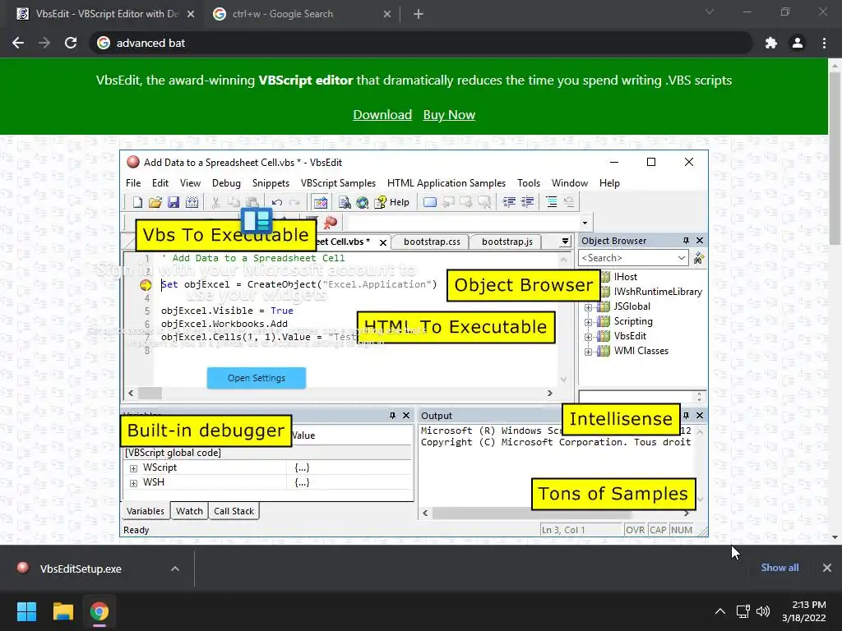Open the VBScript Samples menu
The image size is (842, 631).
(338, 183)
